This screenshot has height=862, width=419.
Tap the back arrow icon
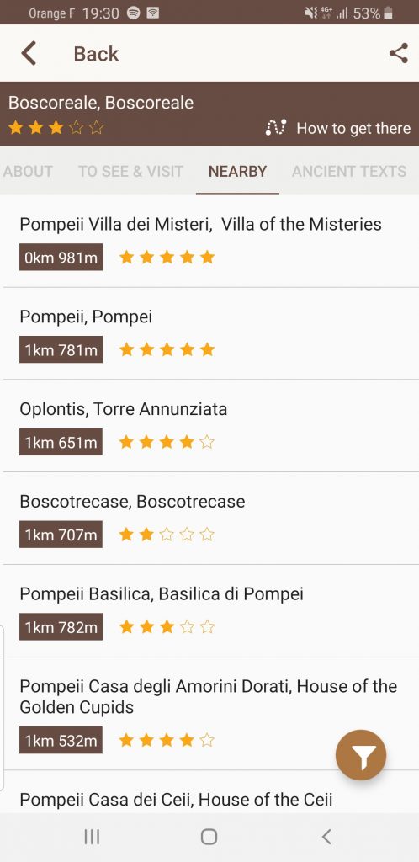click(x=29, y=53)
